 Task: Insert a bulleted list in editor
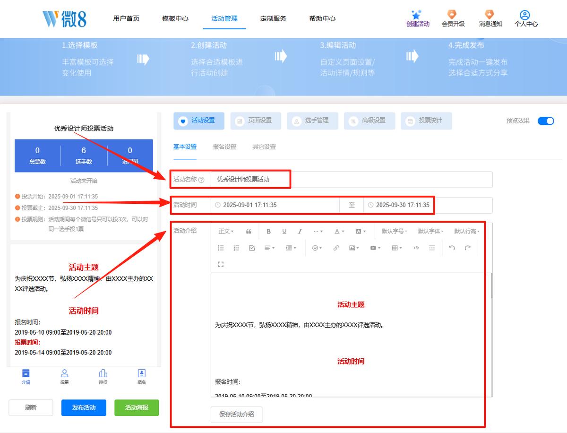[x=221, y=248]
